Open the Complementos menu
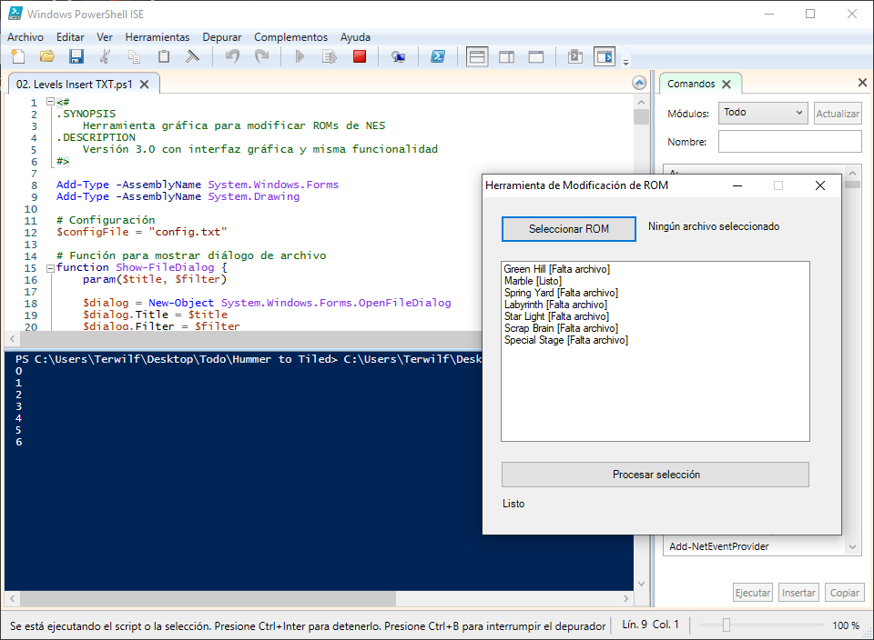874x640 pixels. [x=290, y=37]
